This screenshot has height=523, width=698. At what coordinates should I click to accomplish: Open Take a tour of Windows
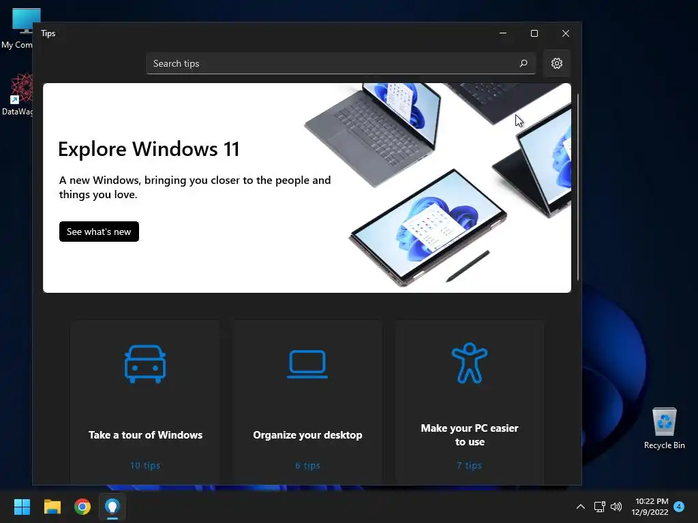(x=145, y=402)
